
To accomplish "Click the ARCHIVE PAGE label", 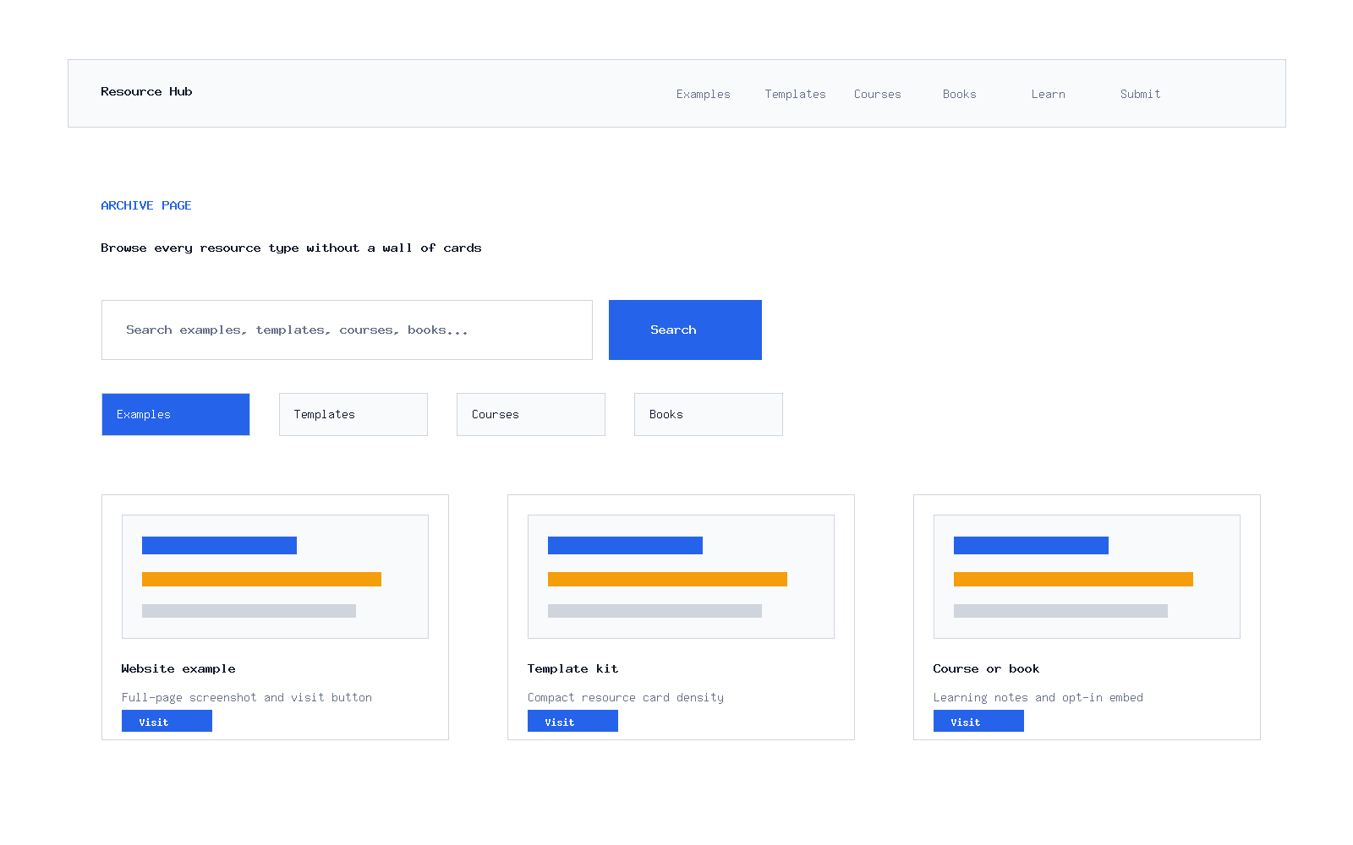I will pos(146,205).
